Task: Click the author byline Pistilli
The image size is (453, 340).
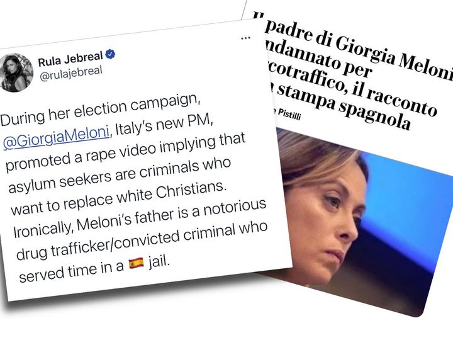Action: pos(289,115)
